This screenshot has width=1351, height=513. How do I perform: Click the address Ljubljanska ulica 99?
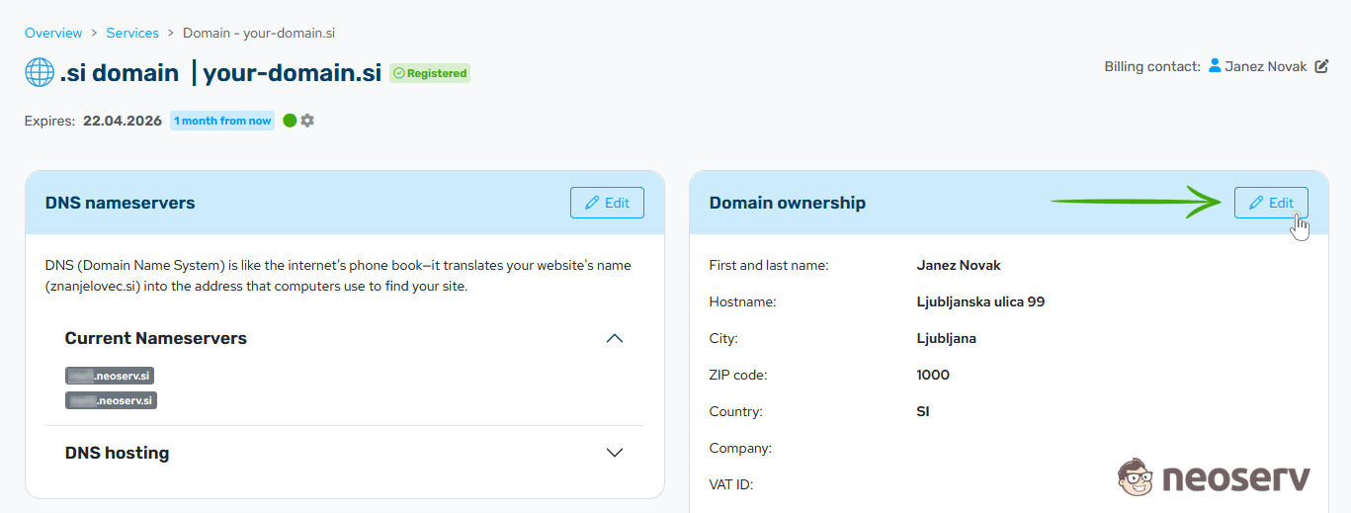[x=980, y=301]
